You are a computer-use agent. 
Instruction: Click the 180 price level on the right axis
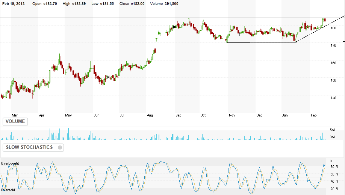(333, 28)
